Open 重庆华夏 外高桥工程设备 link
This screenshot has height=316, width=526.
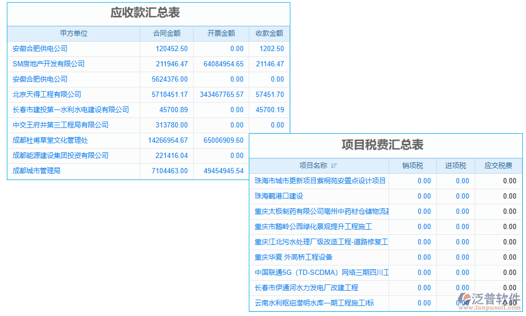(294, 257)
